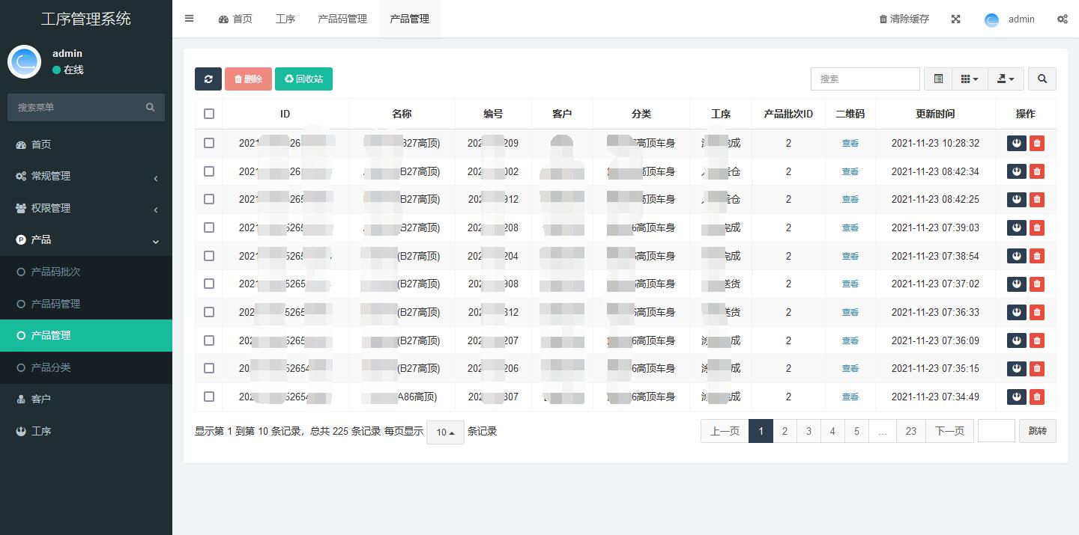1079x535 pixels.
Task: Open the settings gears icon at top right
Action: click(1063, 19)
